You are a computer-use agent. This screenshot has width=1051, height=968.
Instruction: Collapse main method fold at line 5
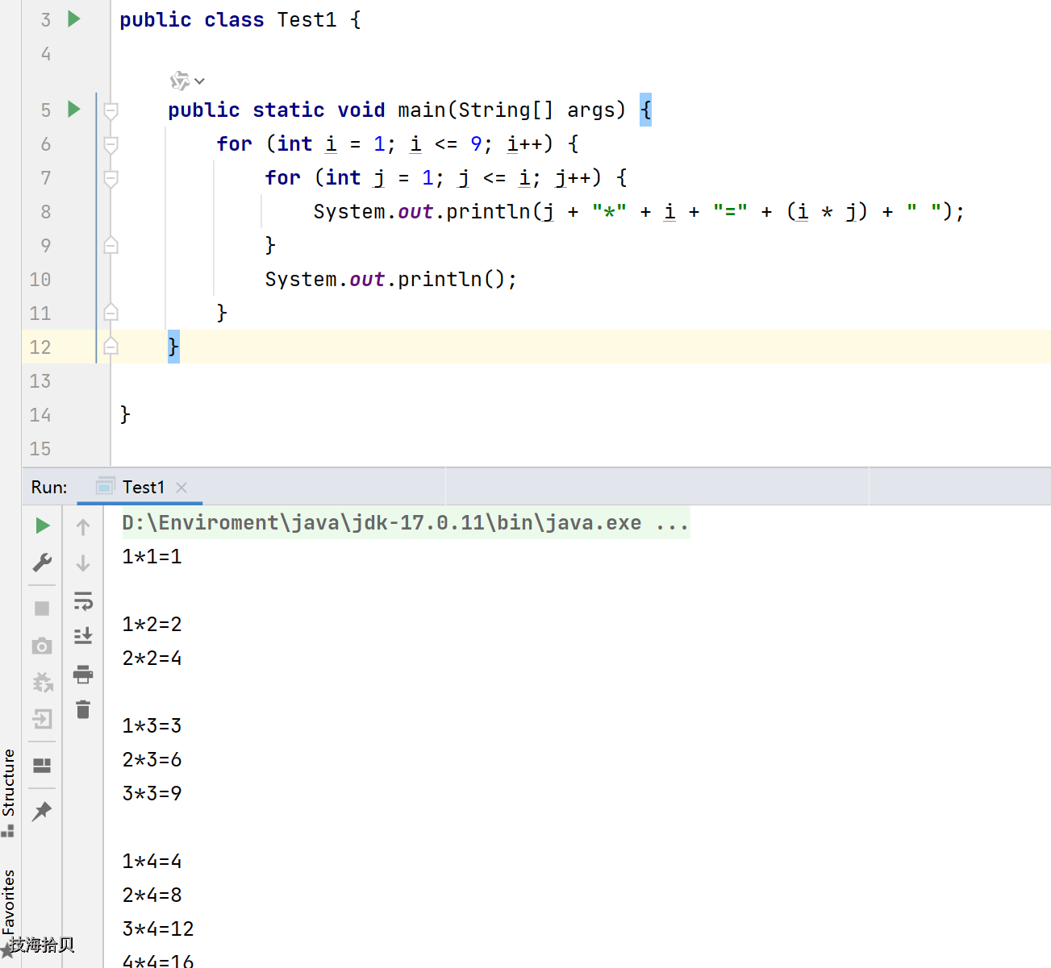pyautogui.click(x=111, y=110)
